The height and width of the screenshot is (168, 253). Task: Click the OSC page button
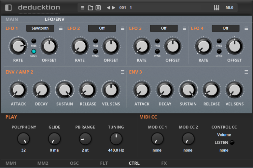click(x=74, y=163)
